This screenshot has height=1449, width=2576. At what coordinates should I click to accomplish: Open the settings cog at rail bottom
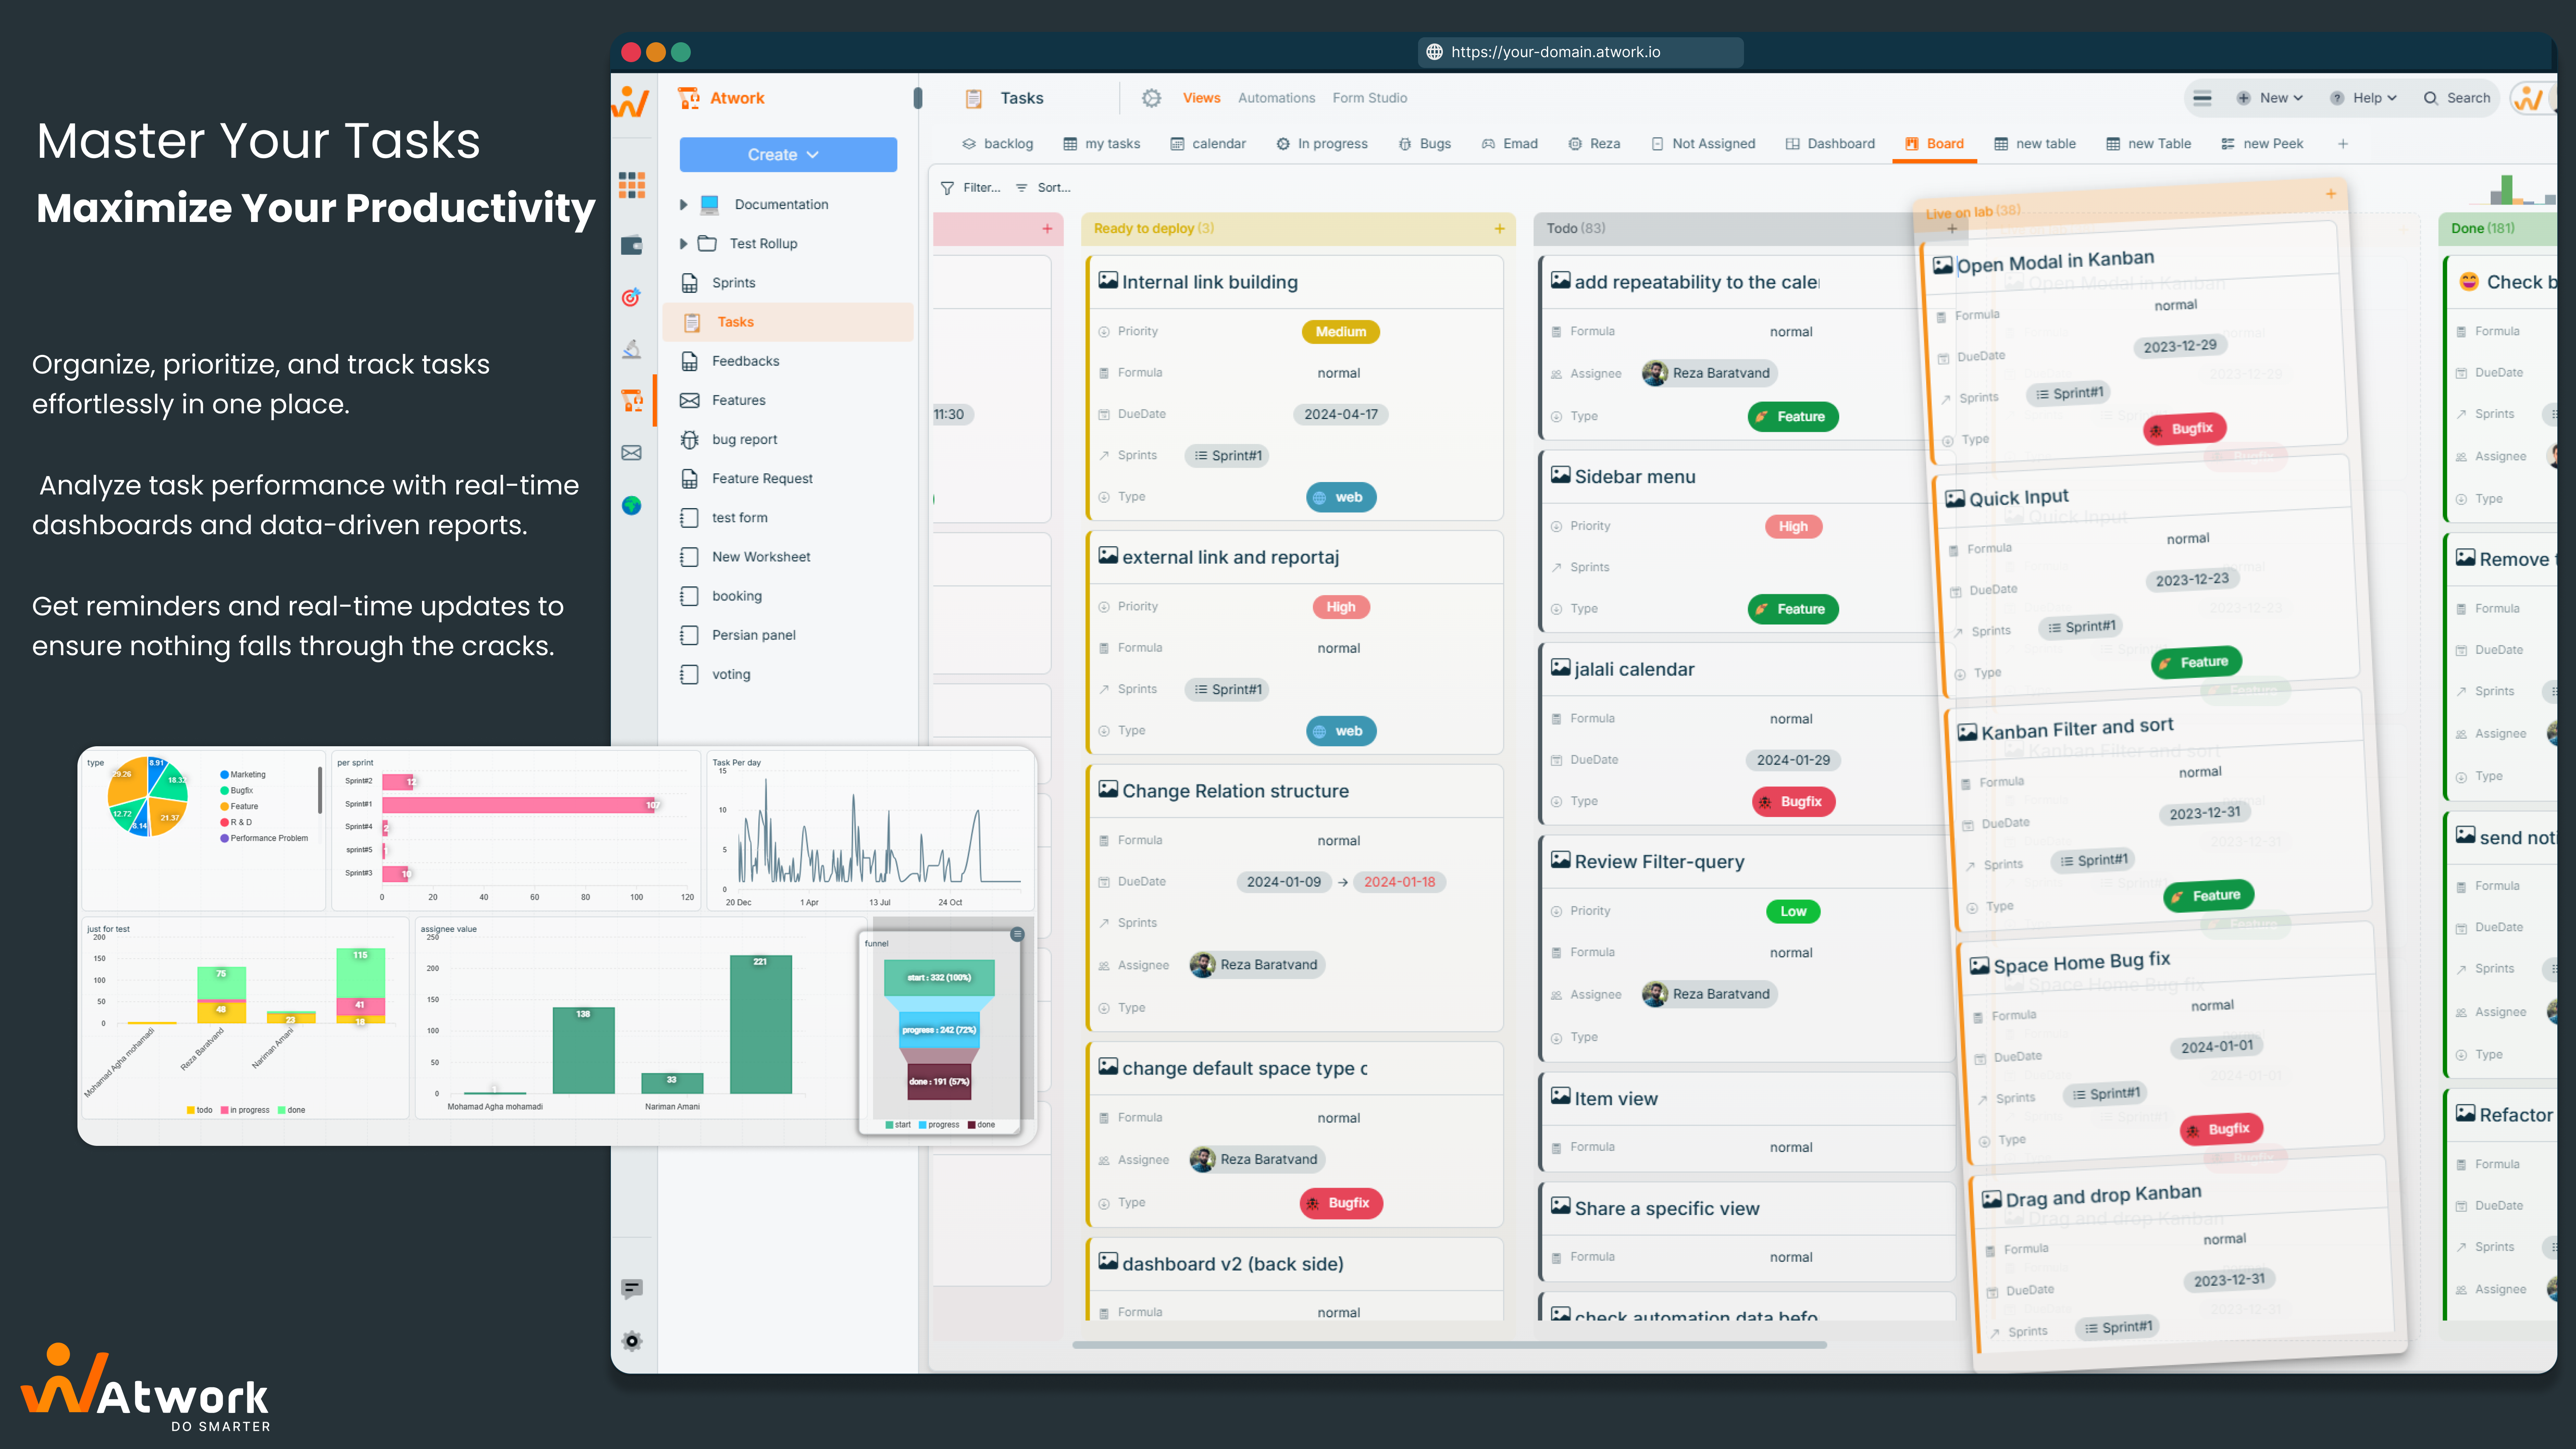[x=632, y=1341]
